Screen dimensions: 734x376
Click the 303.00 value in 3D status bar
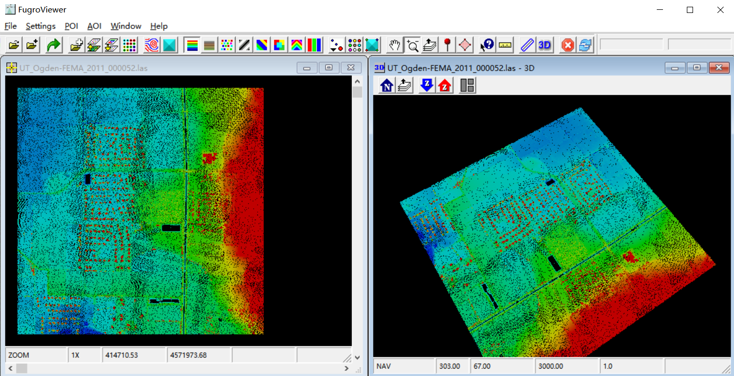tap(452, 366)
